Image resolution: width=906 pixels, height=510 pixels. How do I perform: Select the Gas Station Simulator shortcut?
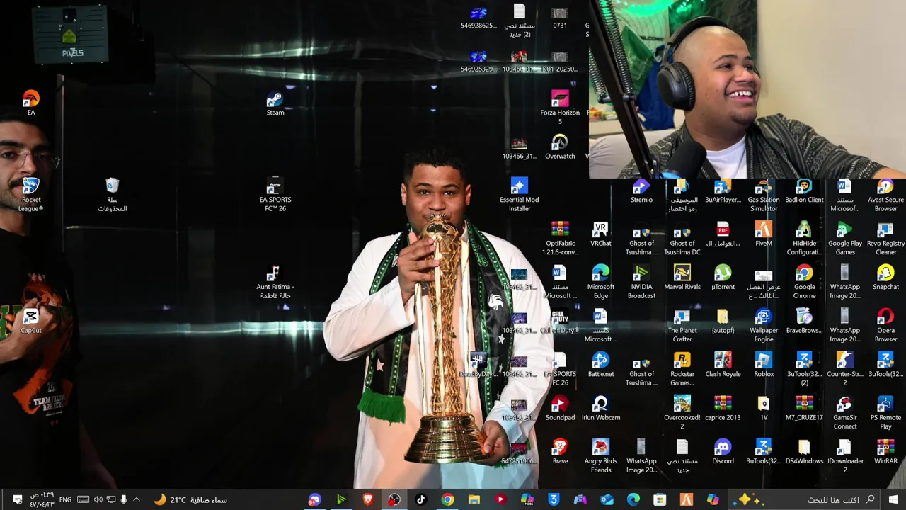pyautogui.click(x=764, y=195)
